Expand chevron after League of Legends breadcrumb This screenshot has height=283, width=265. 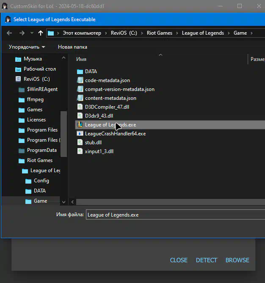click(x=229, y=33)
